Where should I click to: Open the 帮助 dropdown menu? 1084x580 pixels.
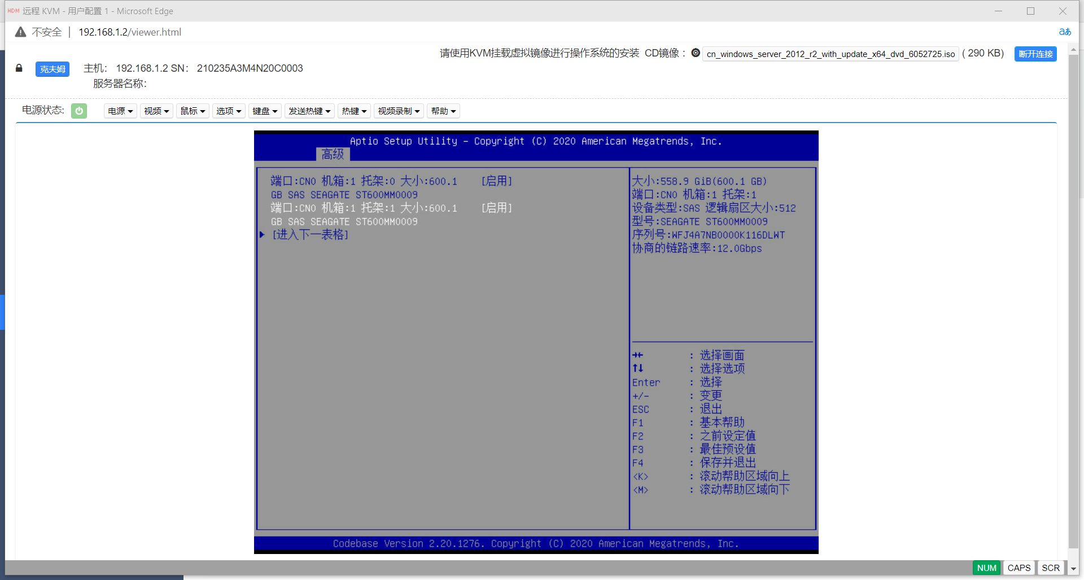(x=443, y=111)
